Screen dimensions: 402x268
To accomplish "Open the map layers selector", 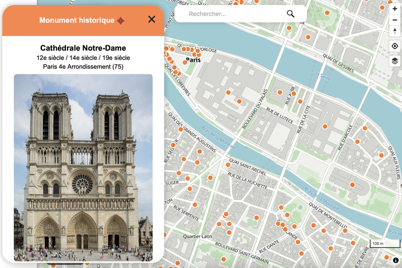I will point(394,61).
